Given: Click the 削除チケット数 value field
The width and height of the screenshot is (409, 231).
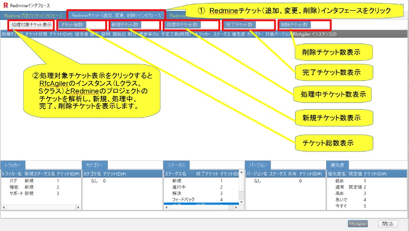Looking at the screenshot, I should click(320, 25).
